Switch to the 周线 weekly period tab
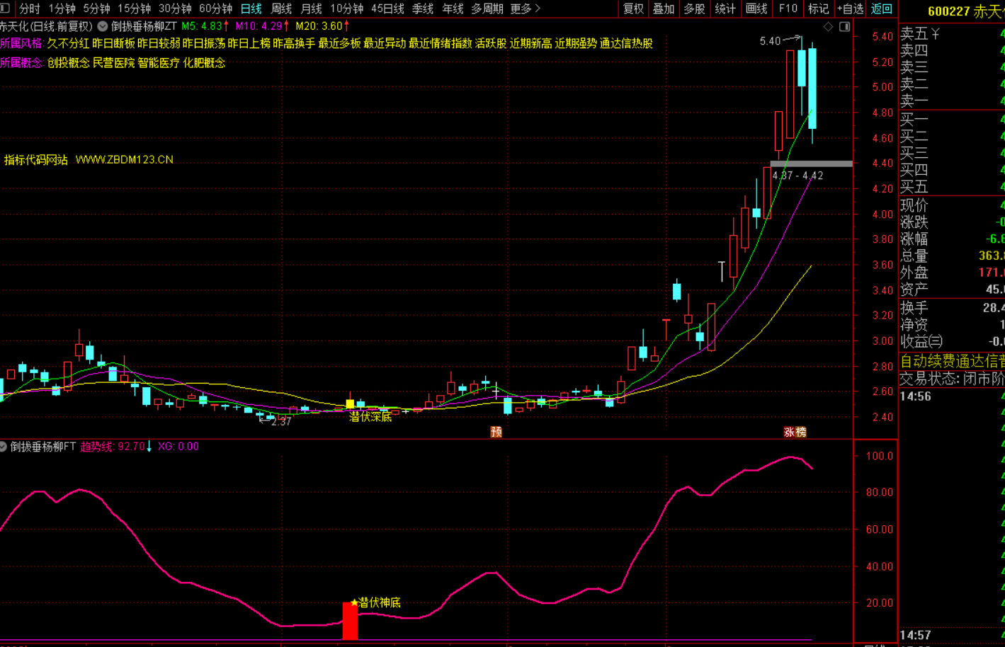This screenshot has width=1005, height=647. coord(281,8)
